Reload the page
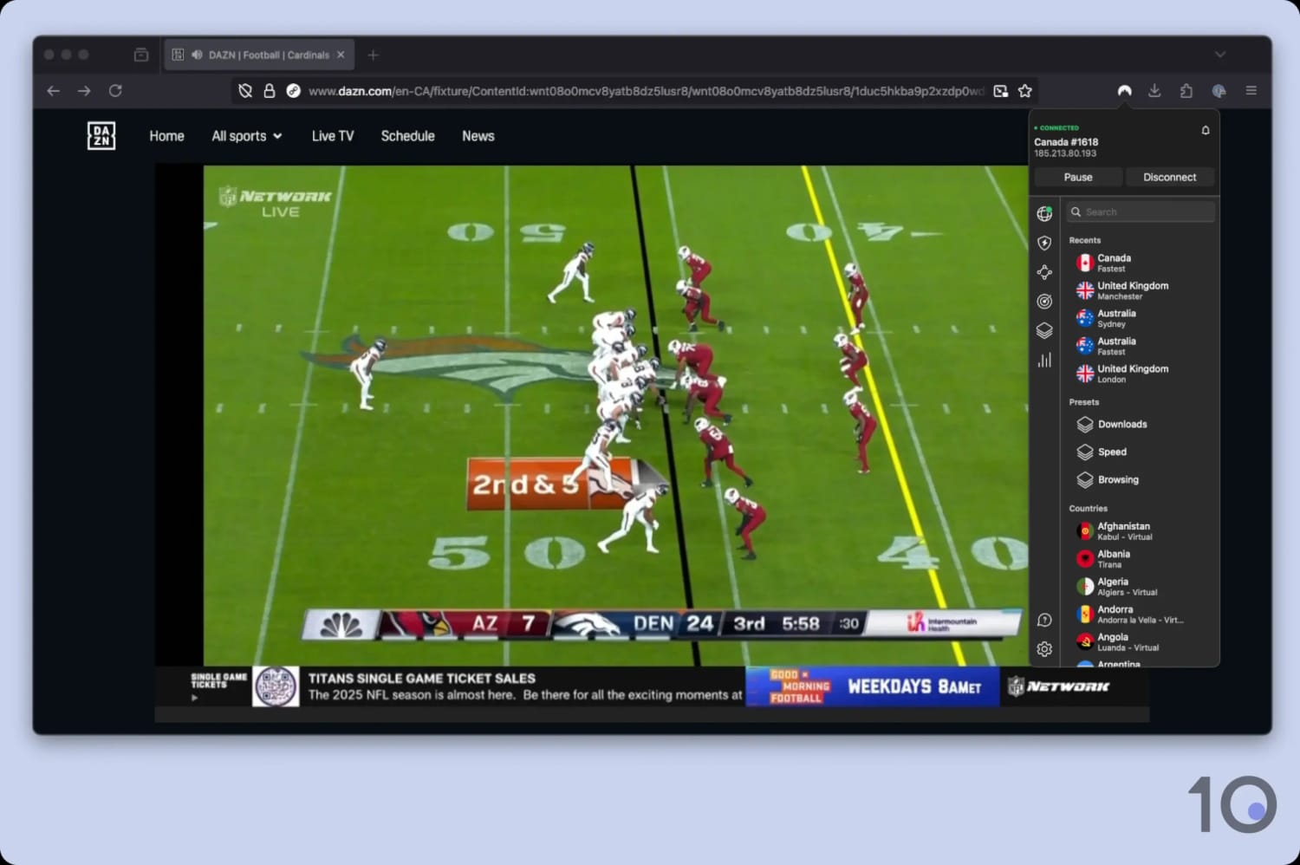 click(115, 90)
